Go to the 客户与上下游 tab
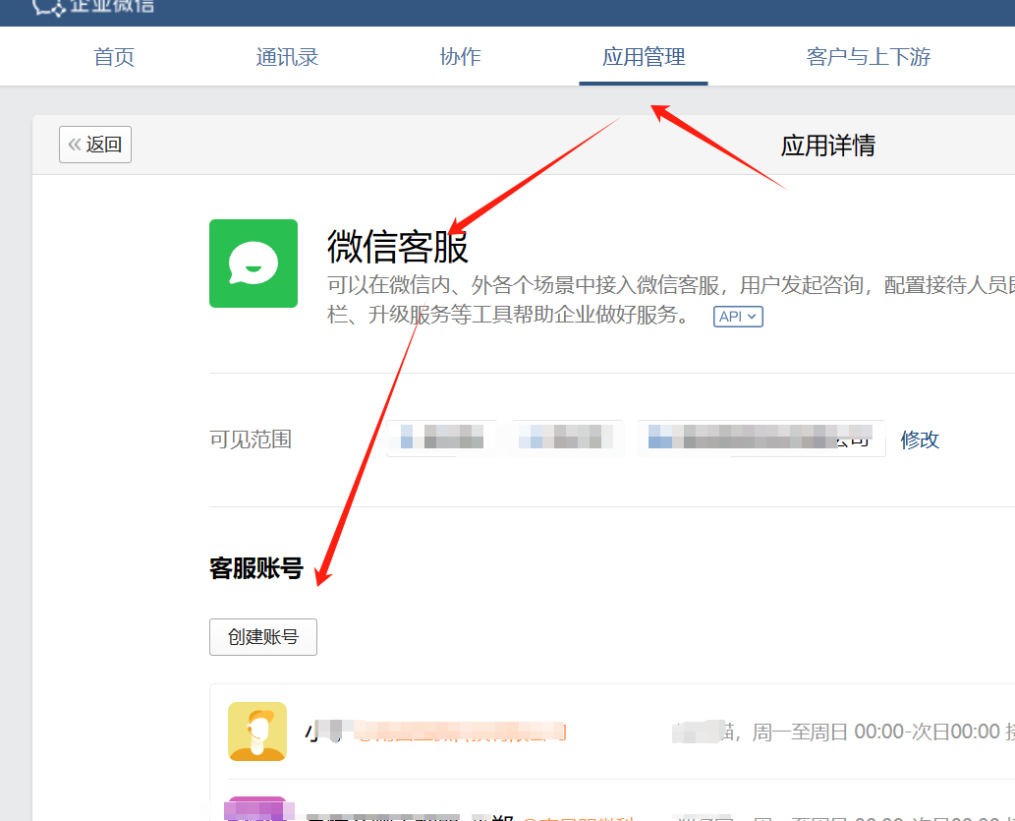Image resolution: width=1015 pixels, height=821 pixels. click(868, 57)
